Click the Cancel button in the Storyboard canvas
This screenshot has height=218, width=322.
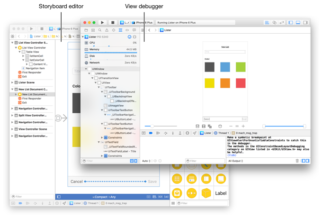[77, 182]
